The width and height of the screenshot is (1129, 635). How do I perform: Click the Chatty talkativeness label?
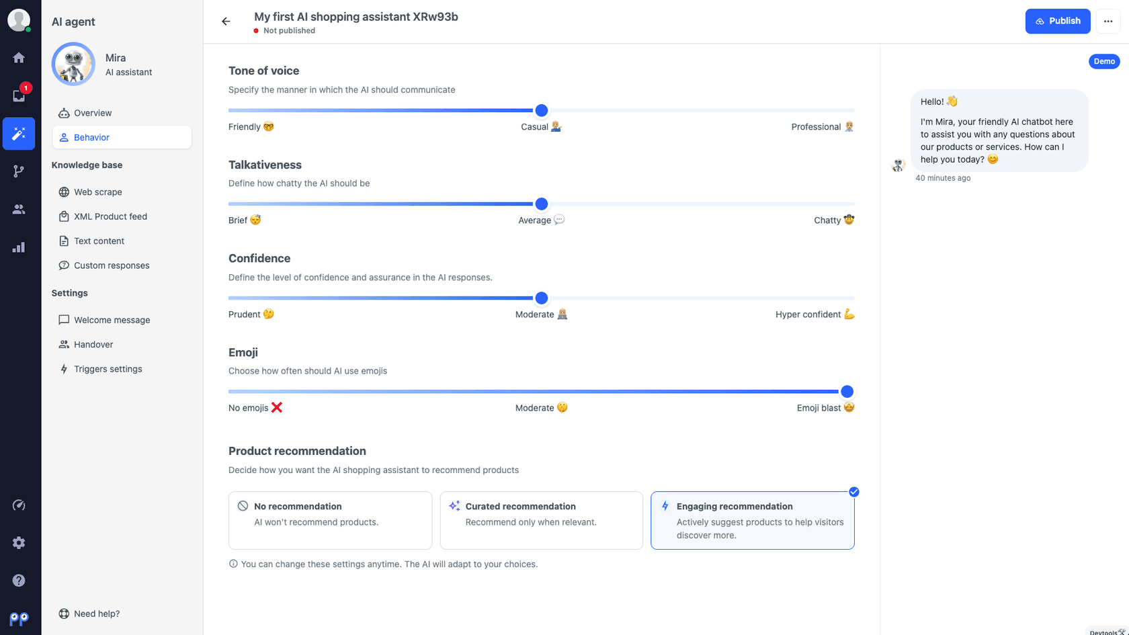(x=834, y=220)
